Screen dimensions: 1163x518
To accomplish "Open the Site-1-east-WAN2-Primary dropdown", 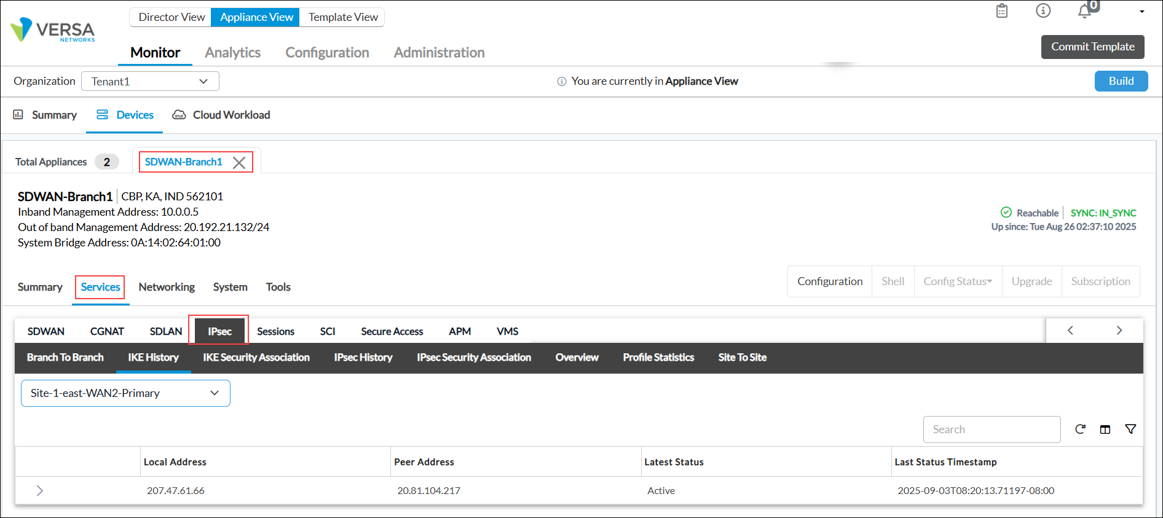I will point(125,393).
